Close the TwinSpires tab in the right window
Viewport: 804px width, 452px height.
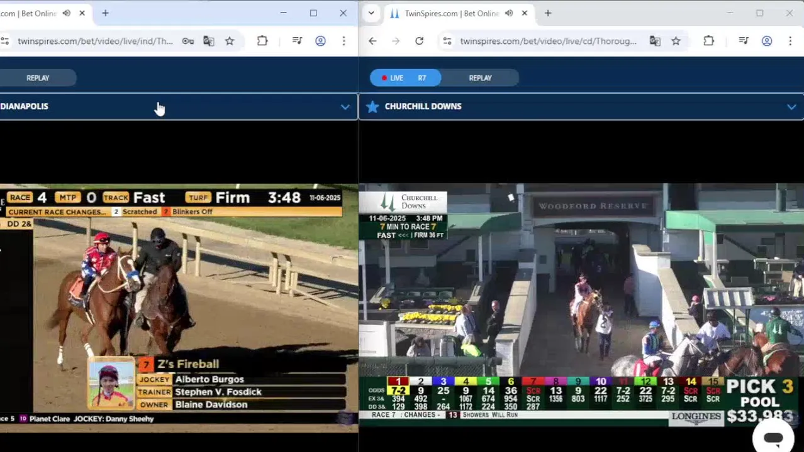(524, 13)
